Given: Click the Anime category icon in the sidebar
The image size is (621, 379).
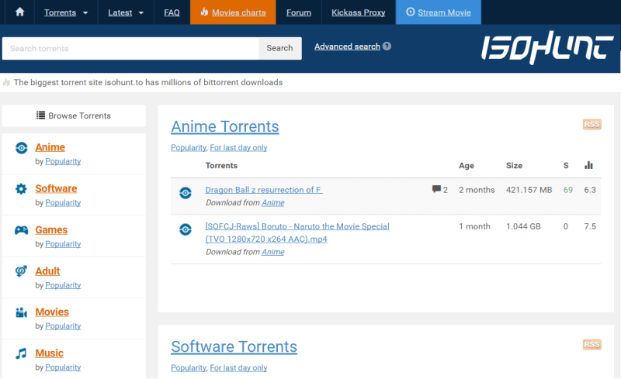Looking at the screenshot, I should [x=22, y=148].
